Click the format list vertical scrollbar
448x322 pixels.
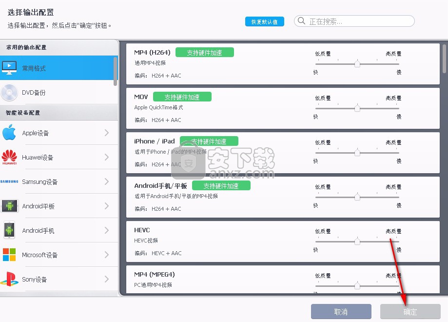coord(444,59)
